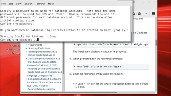This screenshot has height=96, width=171.
Task: Expand Deinstalling Oracle Database XE arrow
Action: coord(26,59)
